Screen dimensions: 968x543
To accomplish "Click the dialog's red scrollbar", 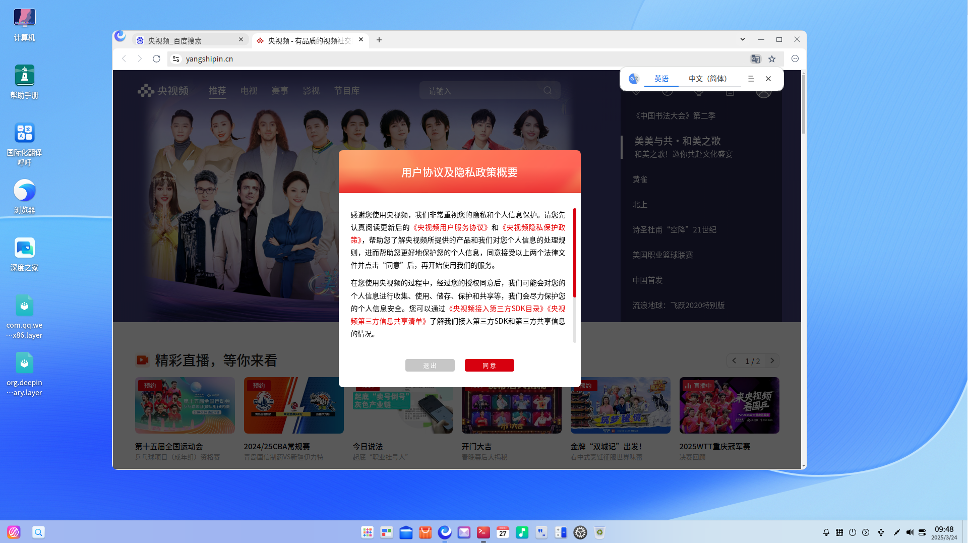I will pos(574,252).
